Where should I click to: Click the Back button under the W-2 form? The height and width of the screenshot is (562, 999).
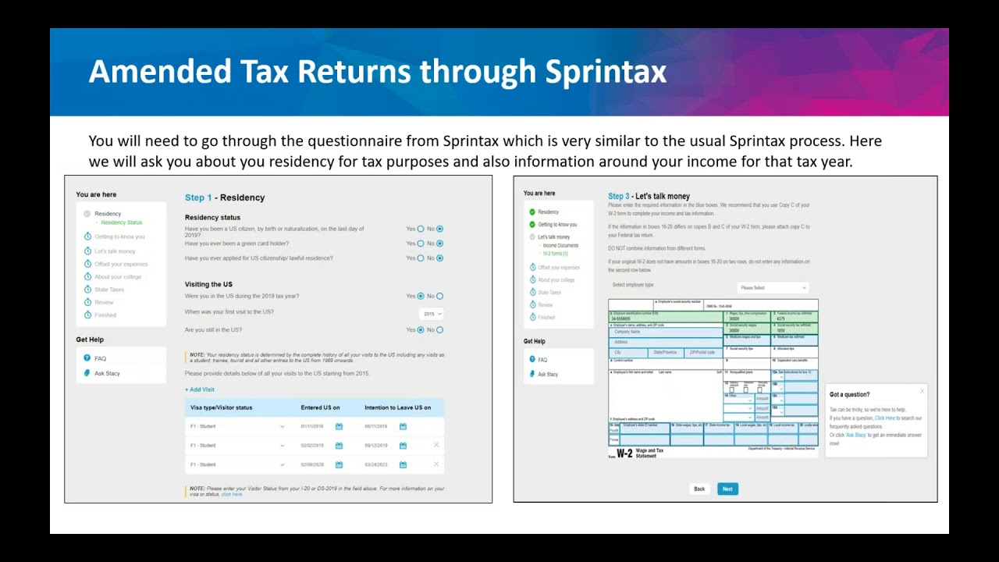click(x=699, y=489)
